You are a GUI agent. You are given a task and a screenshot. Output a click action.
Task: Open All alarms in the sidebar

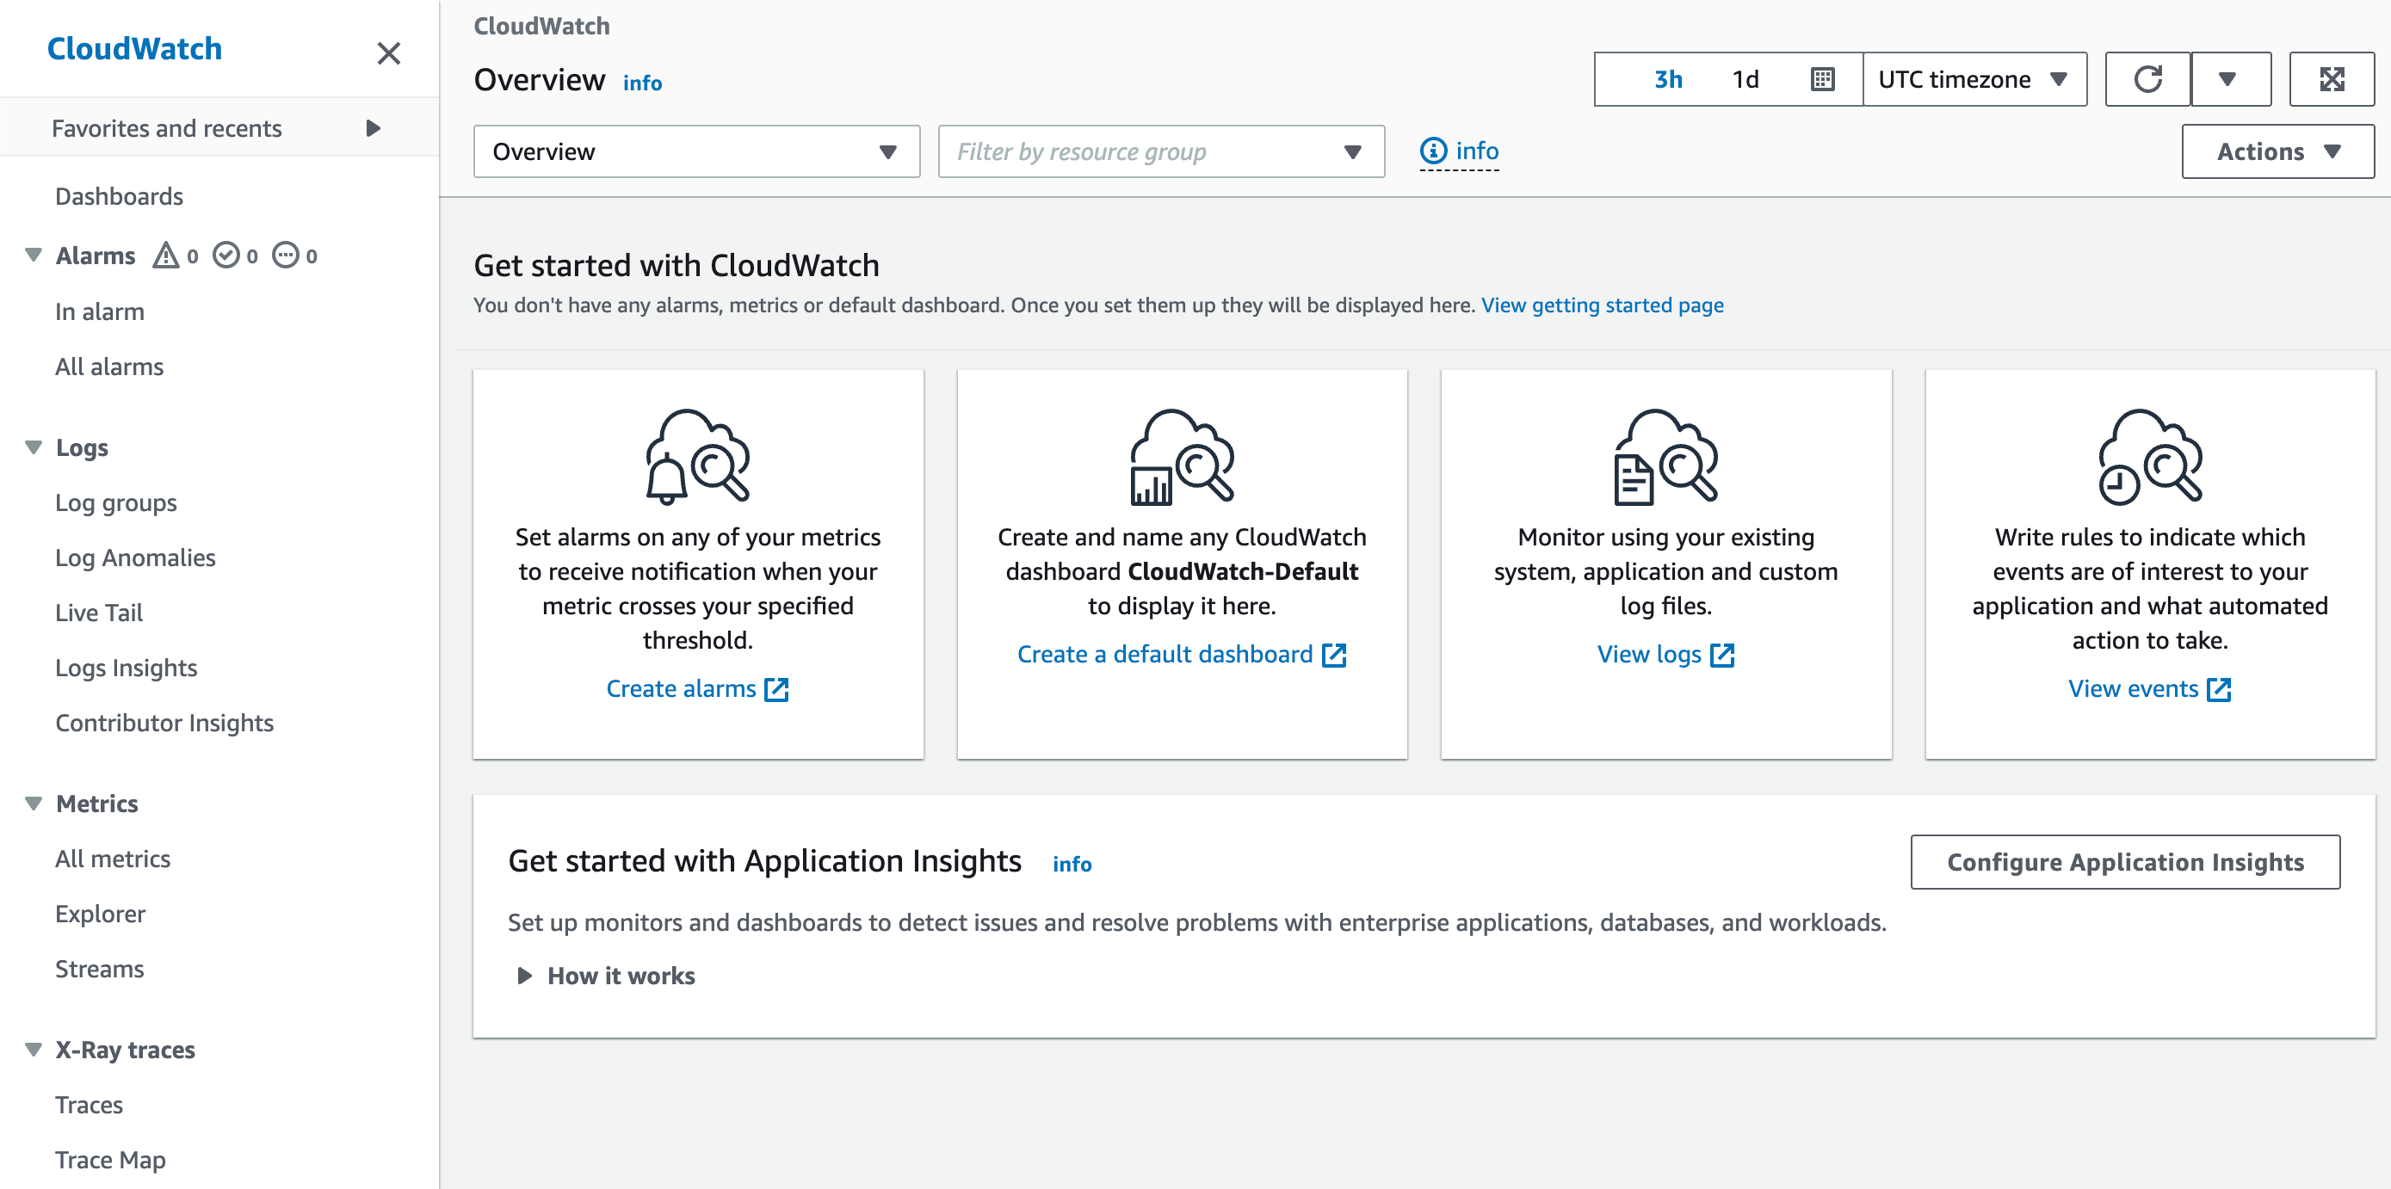point(108,367)
